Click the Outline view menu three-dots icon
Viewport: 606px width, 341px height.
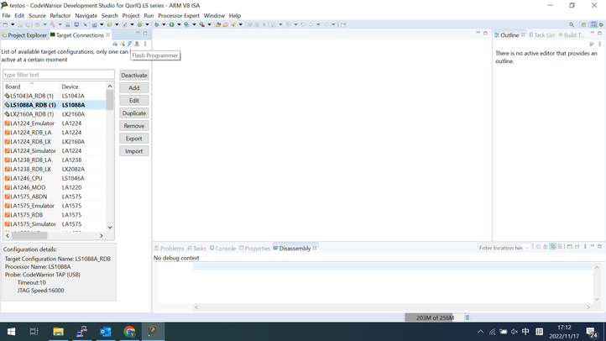600,44
